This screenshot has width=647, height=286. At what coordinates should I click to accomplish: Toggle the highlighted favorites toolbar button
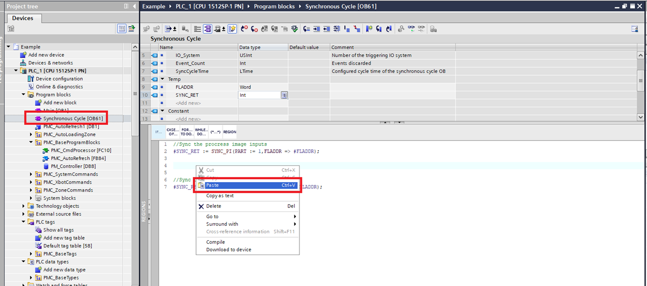pos(232,29)
